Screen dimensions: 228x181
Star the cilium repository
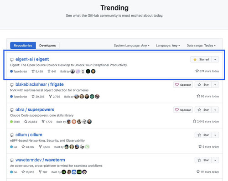pyautogui.click(x=203, y=135)
